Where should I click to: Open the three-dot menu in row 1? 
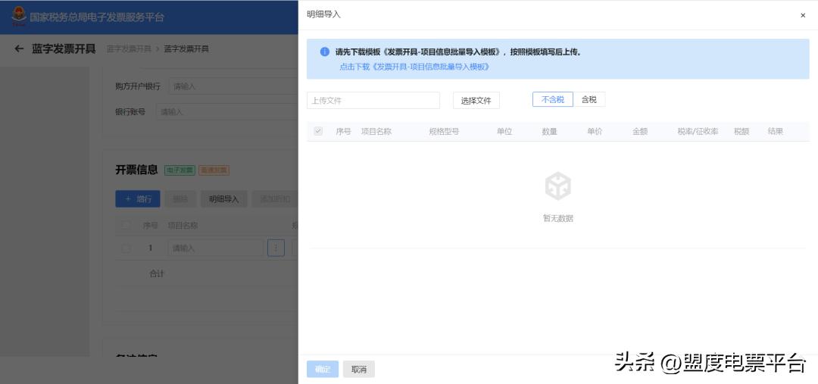click(276, 248)
